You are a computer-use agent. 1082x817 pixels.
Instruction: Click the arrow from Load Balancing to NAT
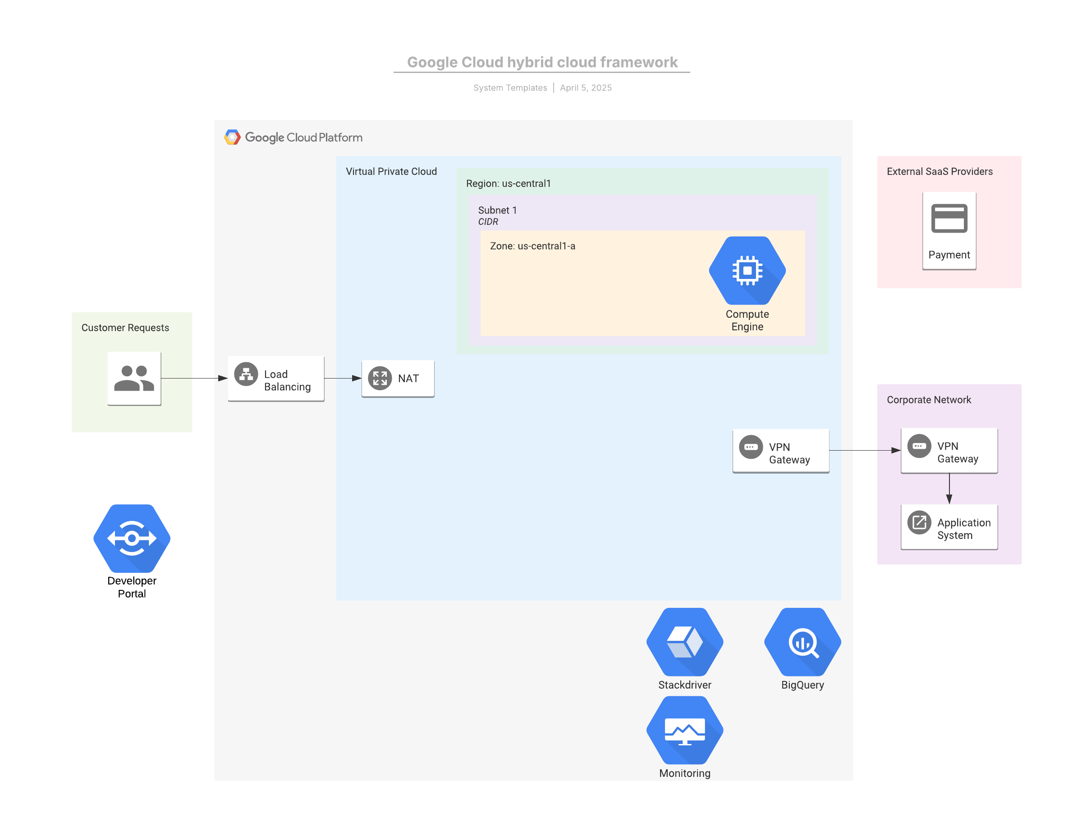pos(343,379)
